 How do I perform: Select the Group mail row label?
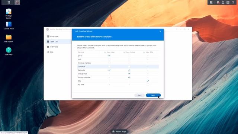[83, 74]
